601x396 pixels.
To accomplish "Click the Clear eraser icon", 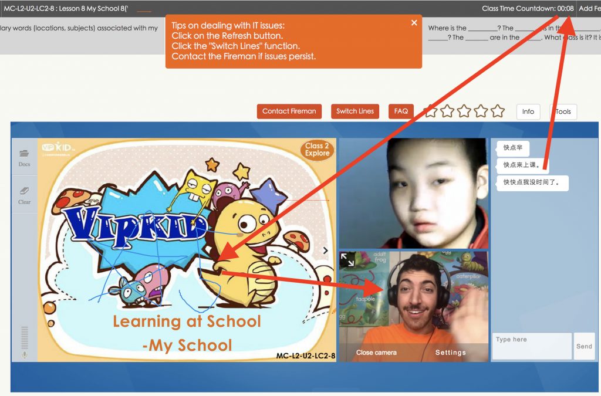I will pos(24,191).
